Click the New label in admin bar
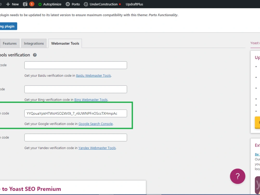The image size is (260, 195). [x=15, y=4]
